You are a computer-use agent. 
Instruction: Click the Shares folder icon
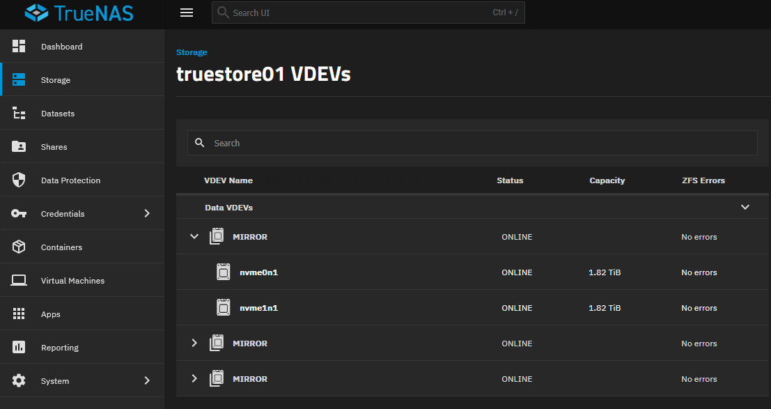tap(19, 147)
